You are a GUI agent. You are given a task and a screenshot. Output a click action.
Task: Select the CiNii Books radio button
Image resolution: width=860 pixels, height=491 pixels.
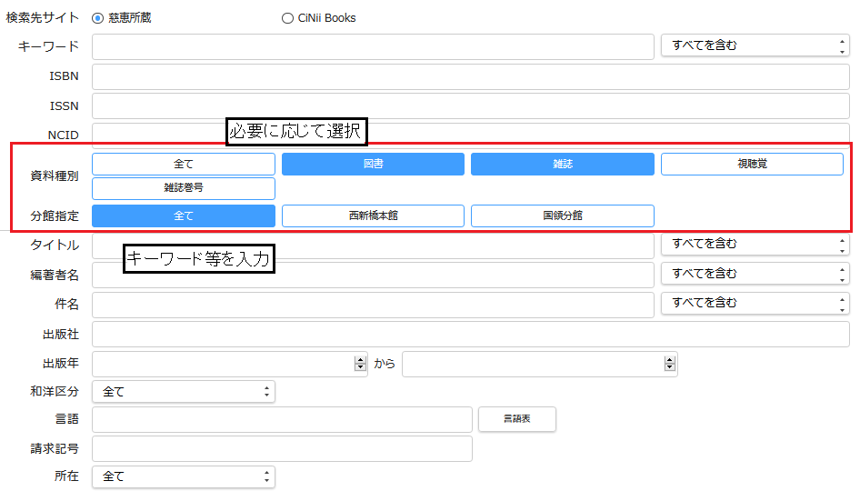(287, 18)
